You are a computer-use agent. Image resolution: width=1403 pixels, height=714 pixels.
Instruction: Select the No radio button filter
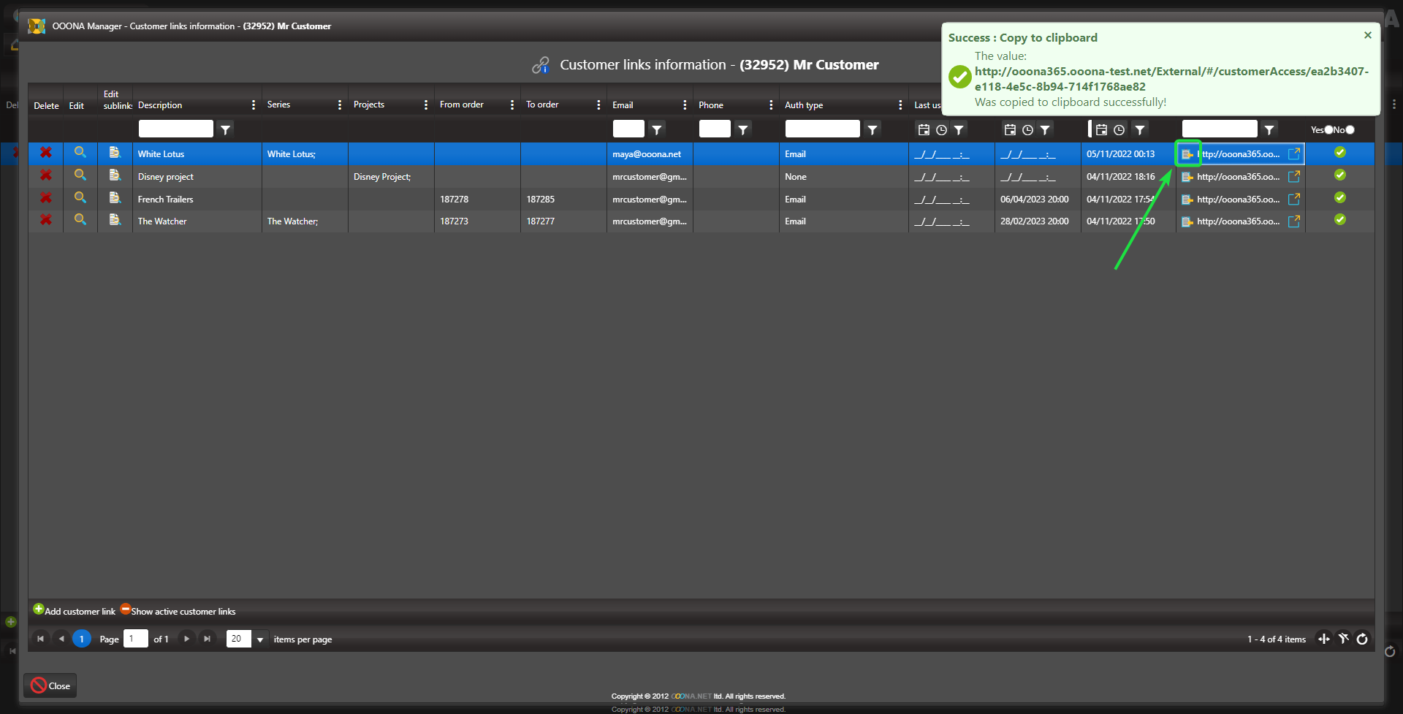coord(1350,130)
